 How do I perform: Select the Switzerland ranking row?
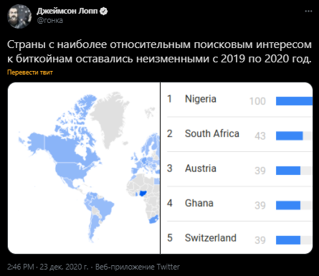[239, 238]
